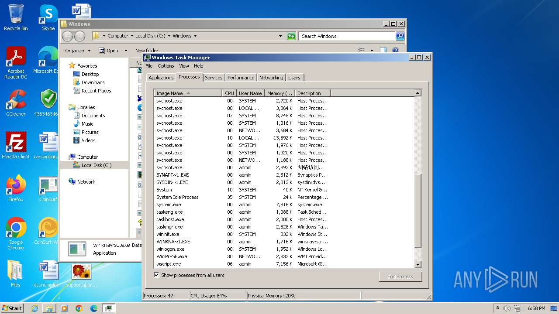
Task: Click Edge icon in the taskbar
Action: coord(94,308)
